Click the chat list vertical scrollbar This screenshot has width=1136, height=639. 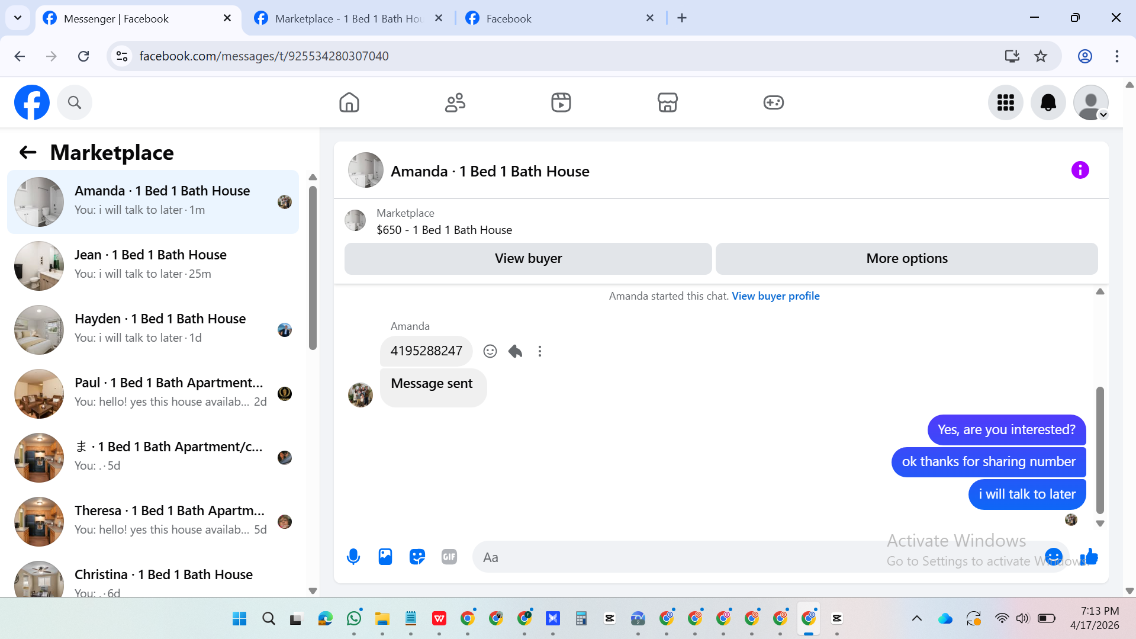coord(313,268)
